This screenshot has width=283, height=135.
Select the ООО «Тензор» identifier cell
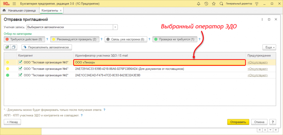(159, 63)
